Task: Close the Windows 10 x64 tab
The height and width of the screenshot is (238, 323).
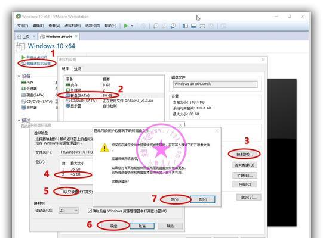Action: coord(76,36)
